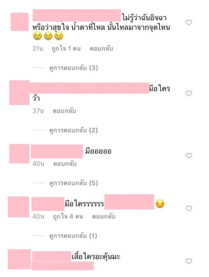The height and width of the screenshot is (277, 209).
Task: Expand the 1 reply under 'มือใครรรรรรร'
Action: coord(73,236)
